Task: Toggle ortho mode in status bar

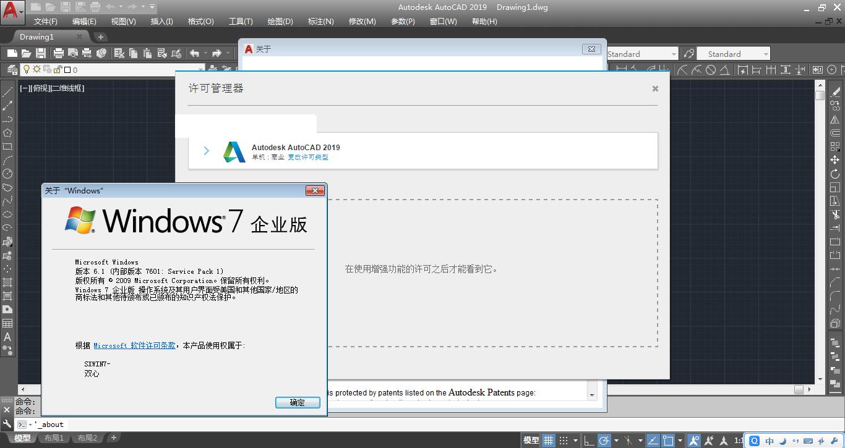Action: tap(590, 440)
